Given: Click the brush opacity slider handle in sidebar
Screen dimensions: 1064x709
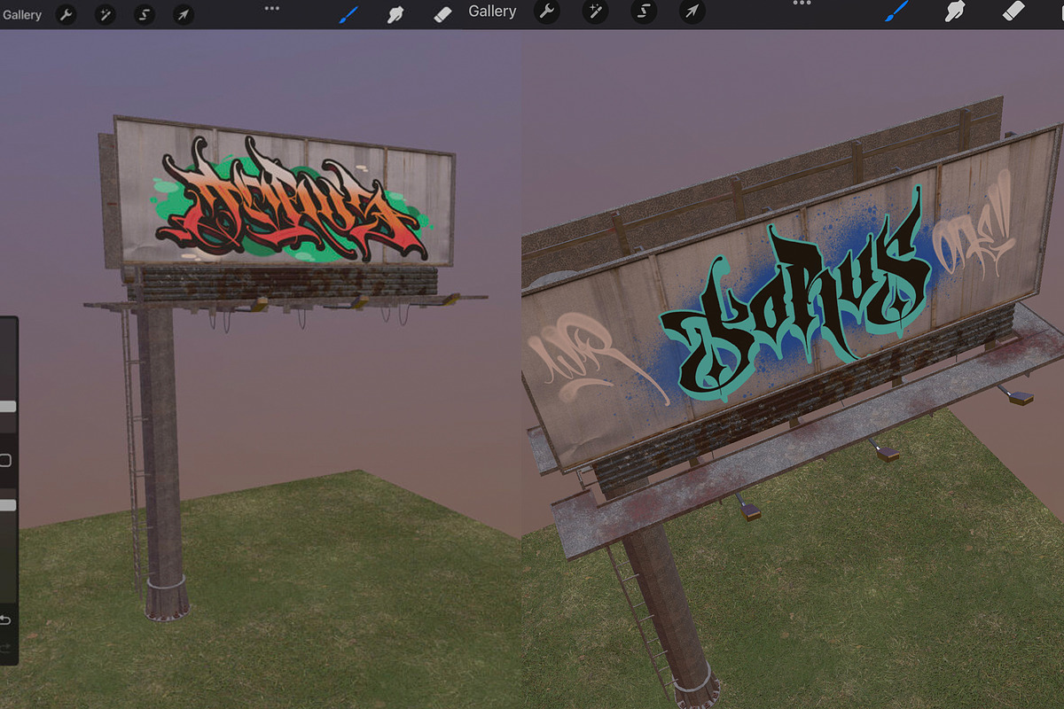Looking at the screenshot, I should pyautogui.click(x=7, y=505).
